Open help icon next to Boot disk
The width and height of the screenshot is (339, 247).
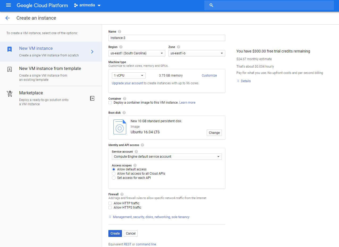tap(124, 113)
